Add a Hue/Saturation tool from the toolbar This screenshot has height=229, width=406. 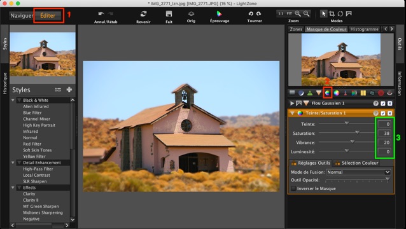coord(328,93)
